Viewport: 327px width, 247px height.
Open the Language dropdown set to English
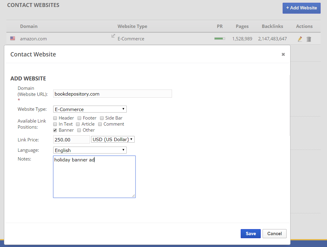tap(90, 150)
